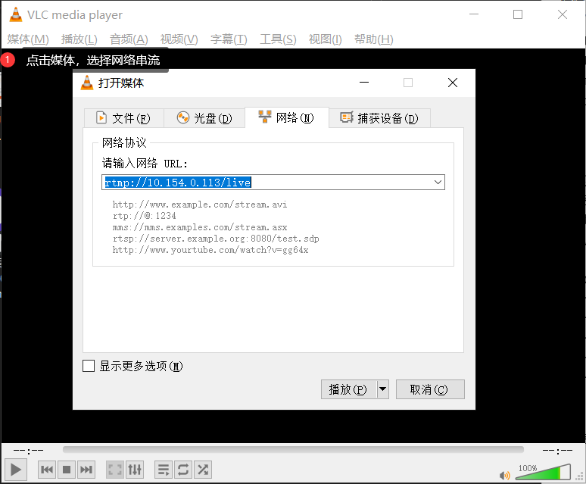Viewport: 586px width, 484px height.
Task: Click the 请输入网络 URL label
Action: 145,164
